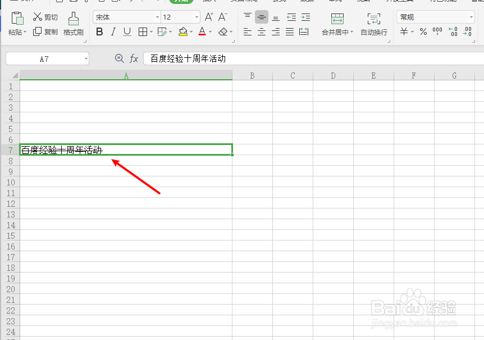Toggle Underline formatting

[x=127, y=31]
